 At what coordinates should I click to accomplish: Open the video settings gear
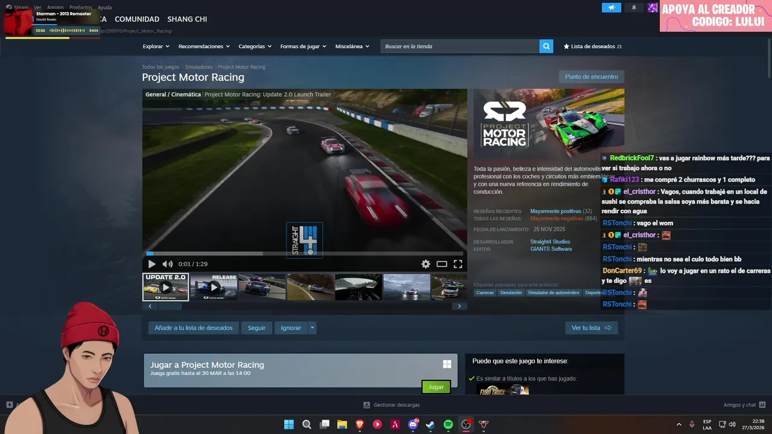426,264
